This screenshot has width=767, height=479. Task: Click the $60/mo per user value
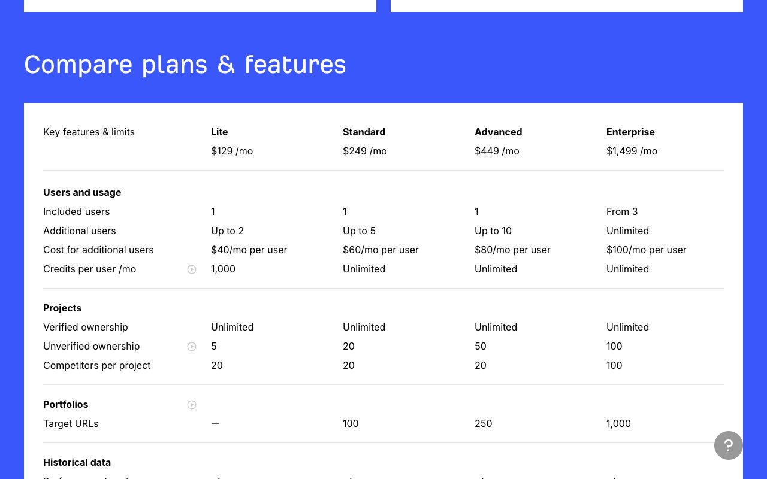click(x=381, y=250)
